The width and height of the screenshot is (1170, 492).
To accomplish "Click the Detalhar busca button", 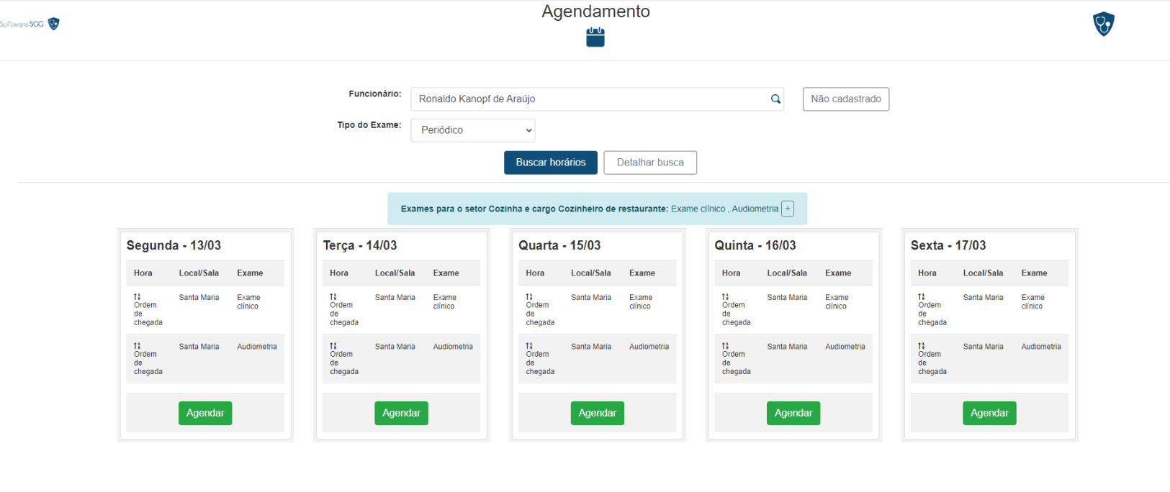I will click(649, 163).
